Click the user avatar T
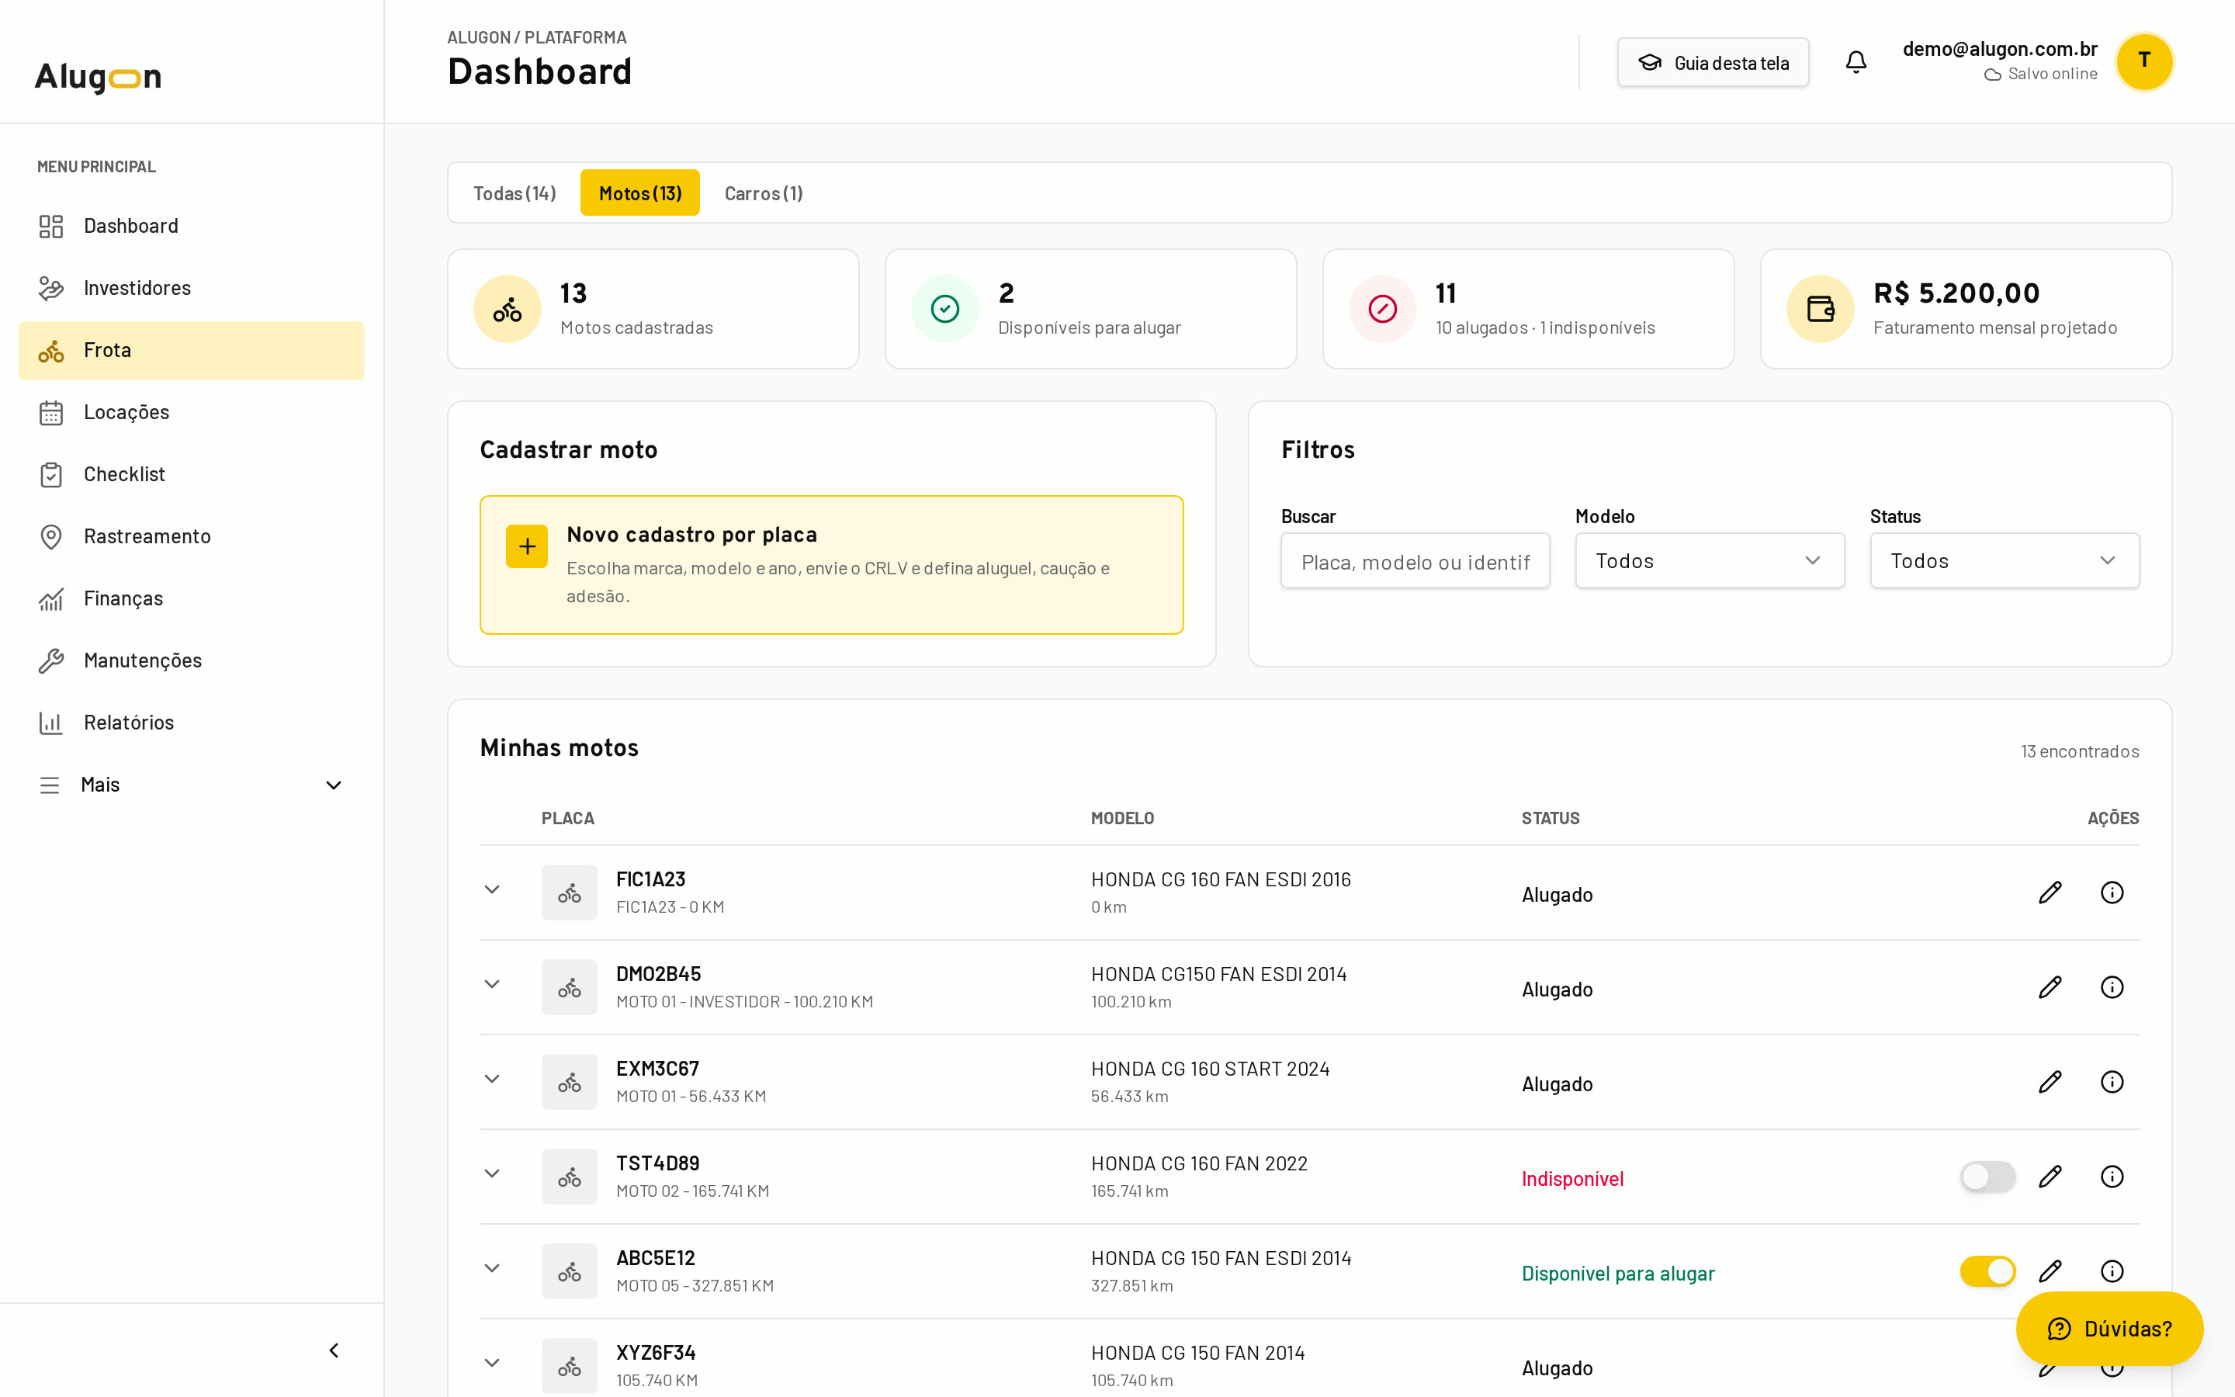The width and height of the screenshot is (2235, 1397). (x=2144, y=62)
